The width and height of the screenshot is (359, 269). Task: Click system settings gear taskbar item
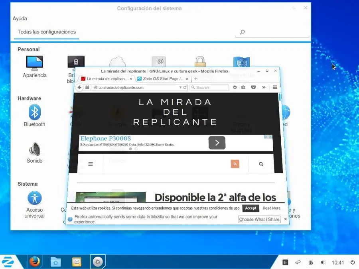pyautogui.click(x=98, y=262)
